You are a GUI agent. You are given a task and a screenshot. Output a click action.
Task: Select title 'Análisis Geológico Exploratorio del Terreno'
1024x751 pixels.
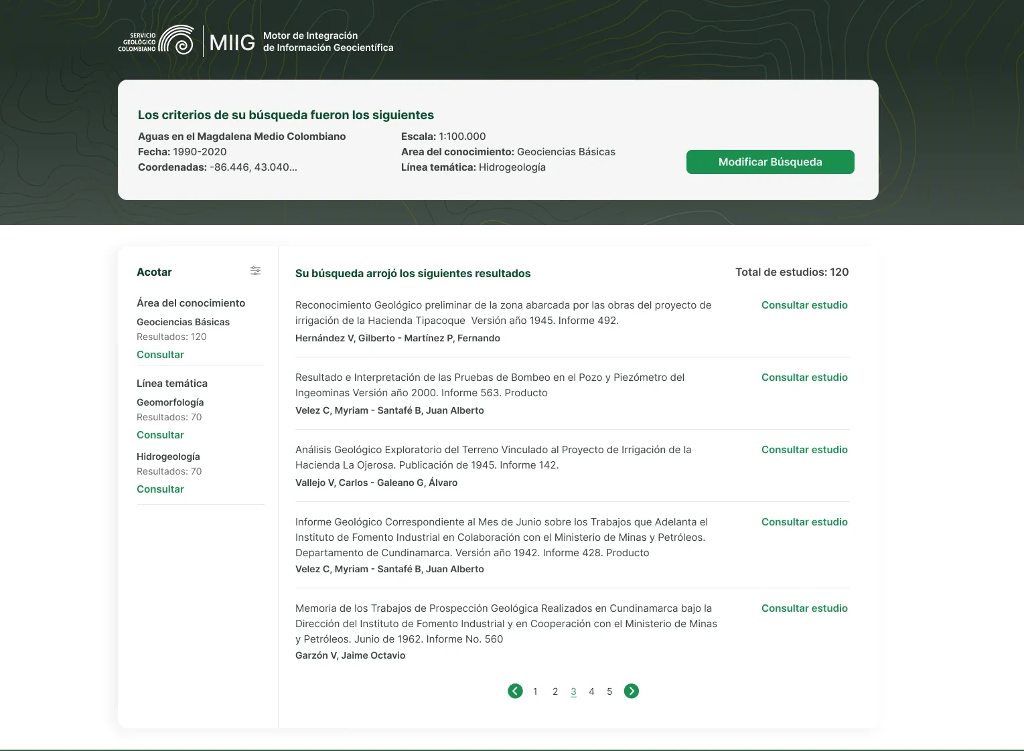(x=493, y=457)
